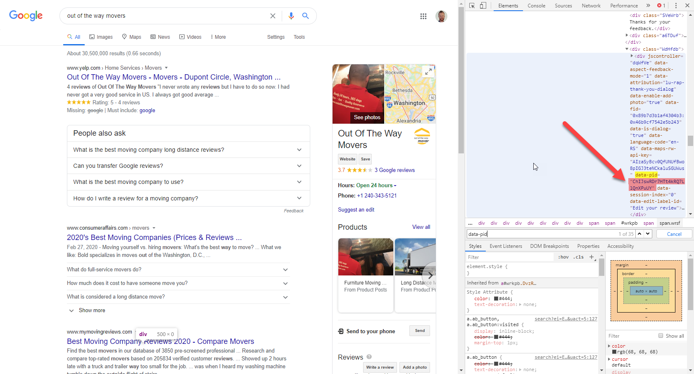Switch to Accessibility pane tab
This screenshot has width=694, height=374.
tap(620, 246)
